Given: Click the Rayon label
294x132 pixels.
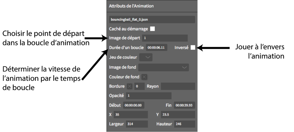Looking at the screenshot, I should click(153, 86).
